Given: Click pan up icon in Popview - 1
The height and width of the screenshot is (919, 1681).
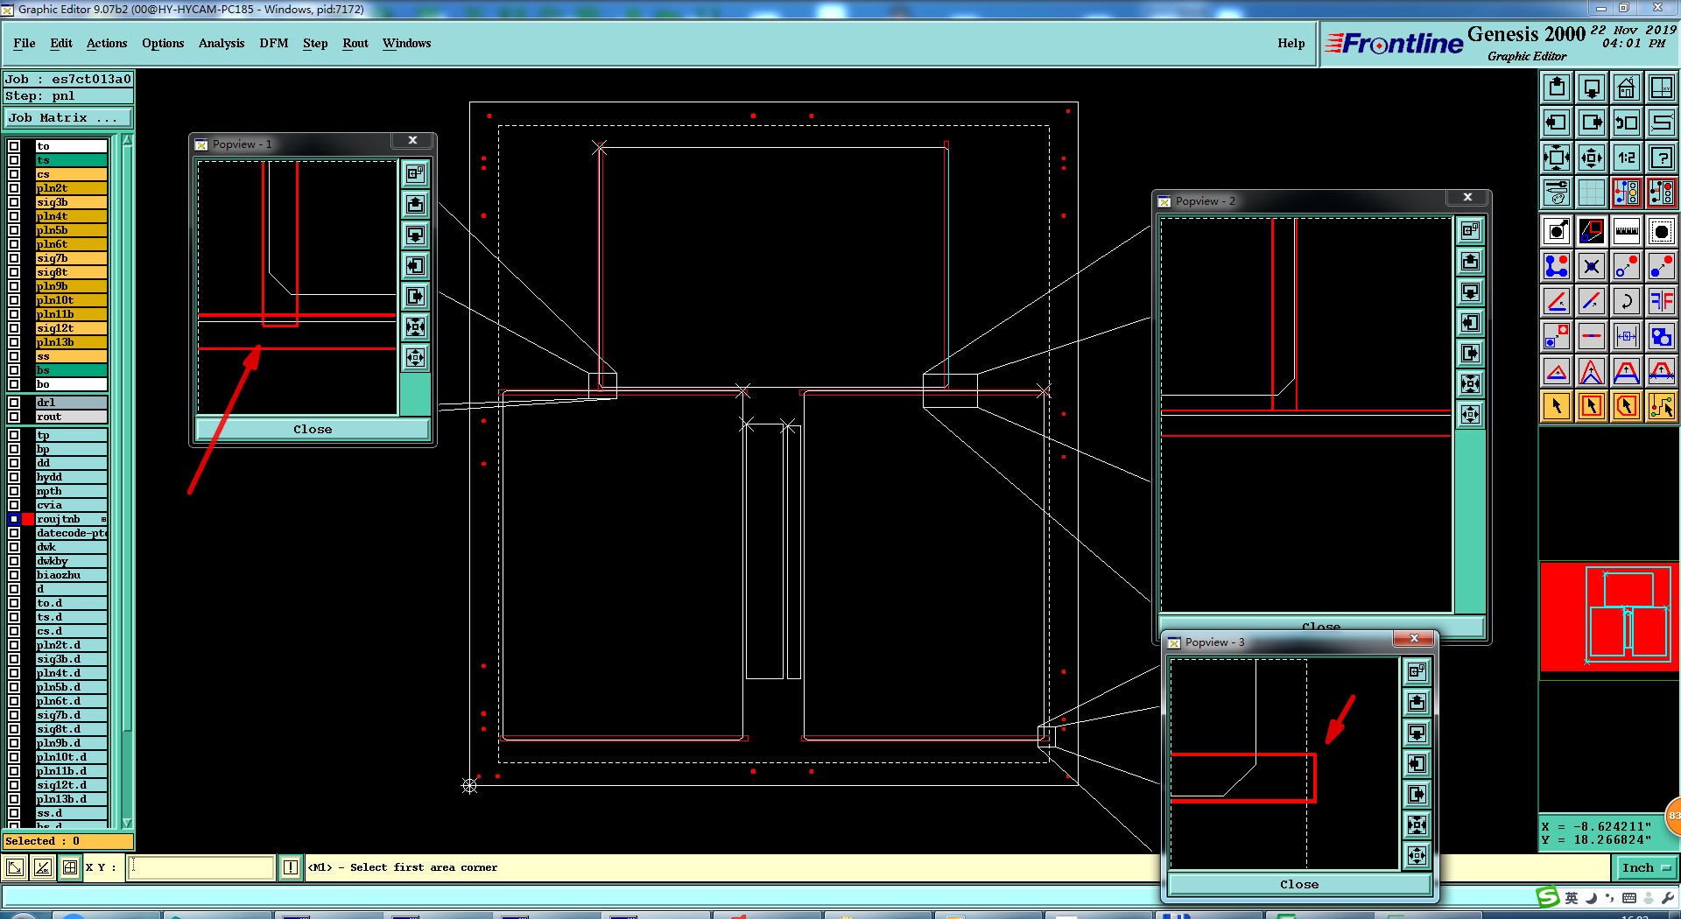Looking at the screenshot, I should (x=416, y=205).
